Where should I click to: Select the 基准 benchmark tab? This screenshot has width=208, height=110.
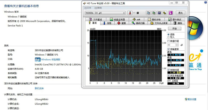click(x=93, y=23)
